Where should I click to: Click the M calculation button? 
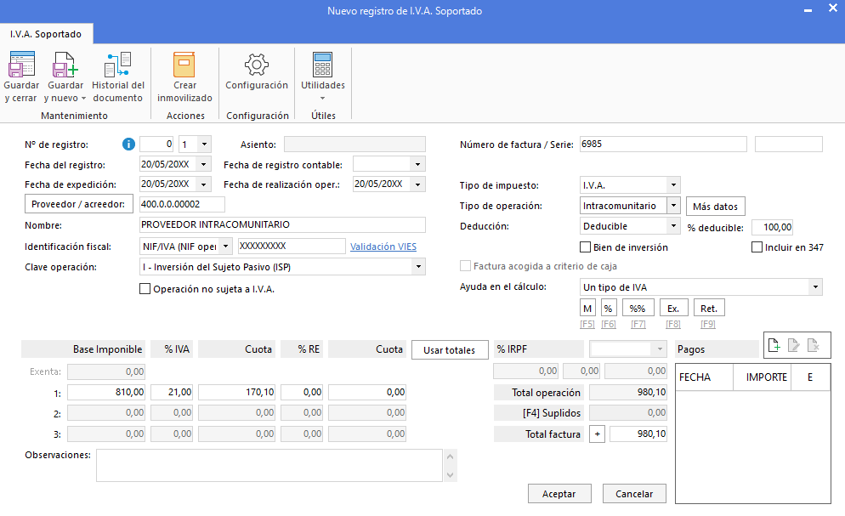pos(587,308)
